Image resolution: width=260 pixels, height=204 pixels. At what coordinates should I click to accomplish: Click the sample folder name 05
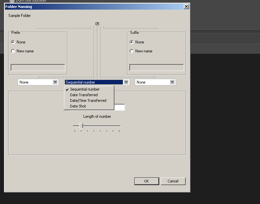[97, 24]
